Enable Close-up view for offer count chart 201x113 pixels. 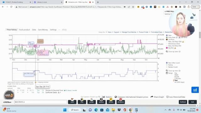pyautogui.click(x=173, y=71)
